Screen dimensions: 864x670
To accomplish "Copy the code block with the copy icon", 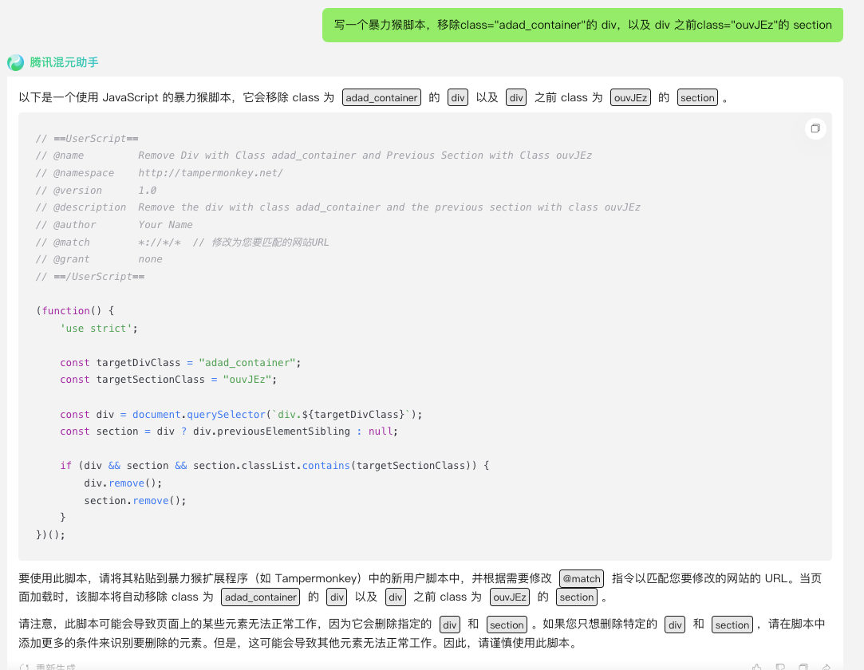I will pos(815,129).
